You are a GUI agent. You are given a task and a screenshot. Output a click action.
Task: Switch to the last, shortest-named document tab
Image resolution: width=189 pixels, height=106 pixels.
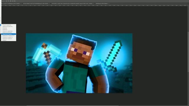click(102, 4)
